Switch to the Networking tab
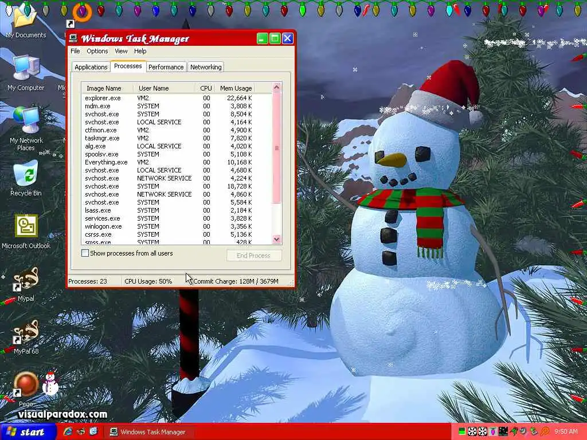 tap(206, 67)
